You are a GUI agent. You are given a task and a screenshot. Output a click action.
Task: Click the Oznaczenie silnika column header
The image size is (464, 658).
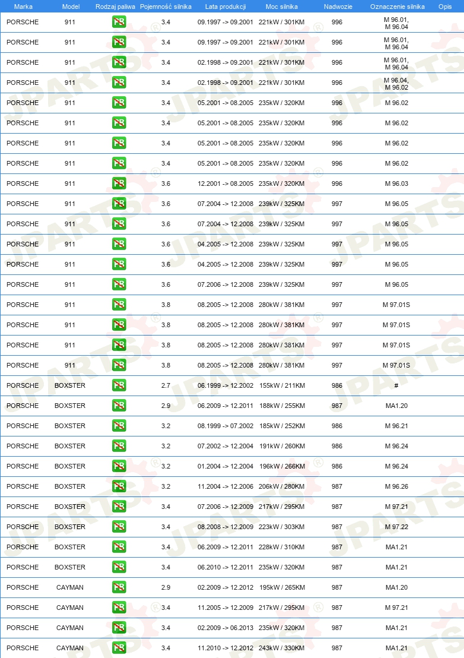[398, 7]
